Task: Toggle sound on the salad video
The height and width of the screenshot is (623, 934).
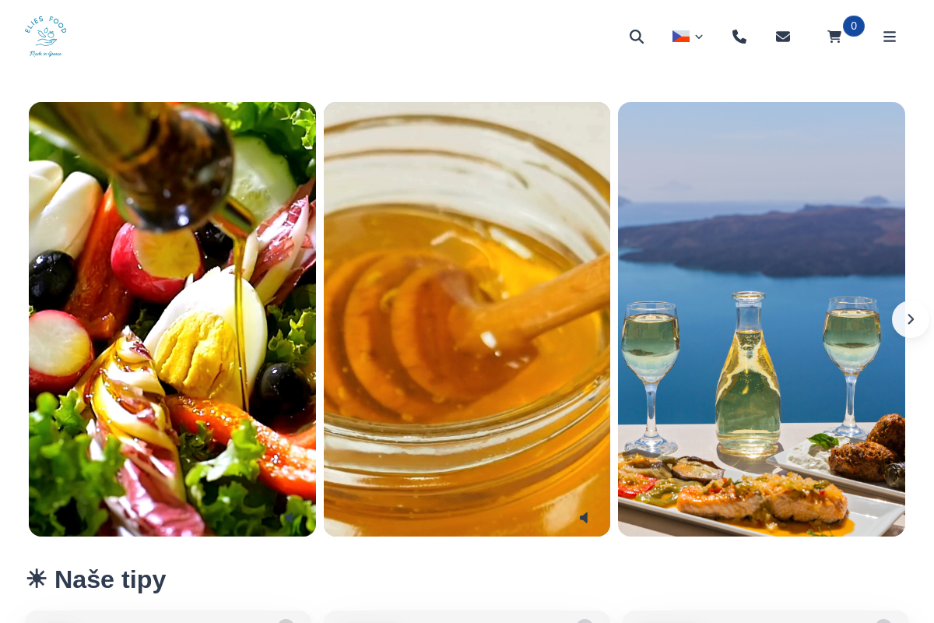Action: coord(290,518)
